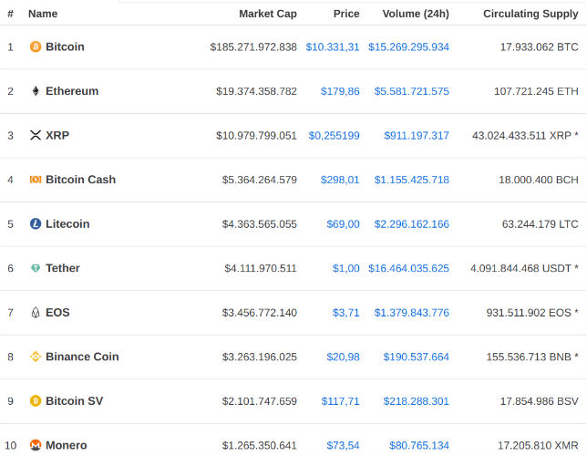Click Bitcoin Cash price $298,01
Image resolution: width=587 pixels, height=456 pixels.
coord(340,180)
